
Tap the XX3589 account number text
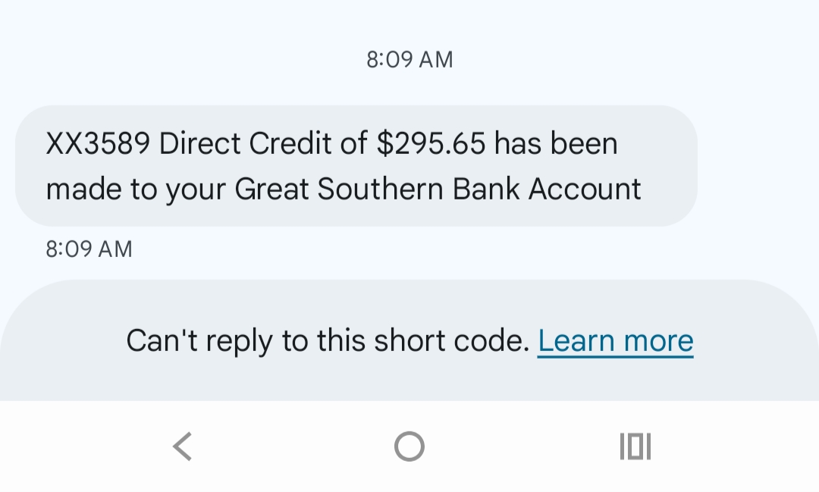click(99, 144)
